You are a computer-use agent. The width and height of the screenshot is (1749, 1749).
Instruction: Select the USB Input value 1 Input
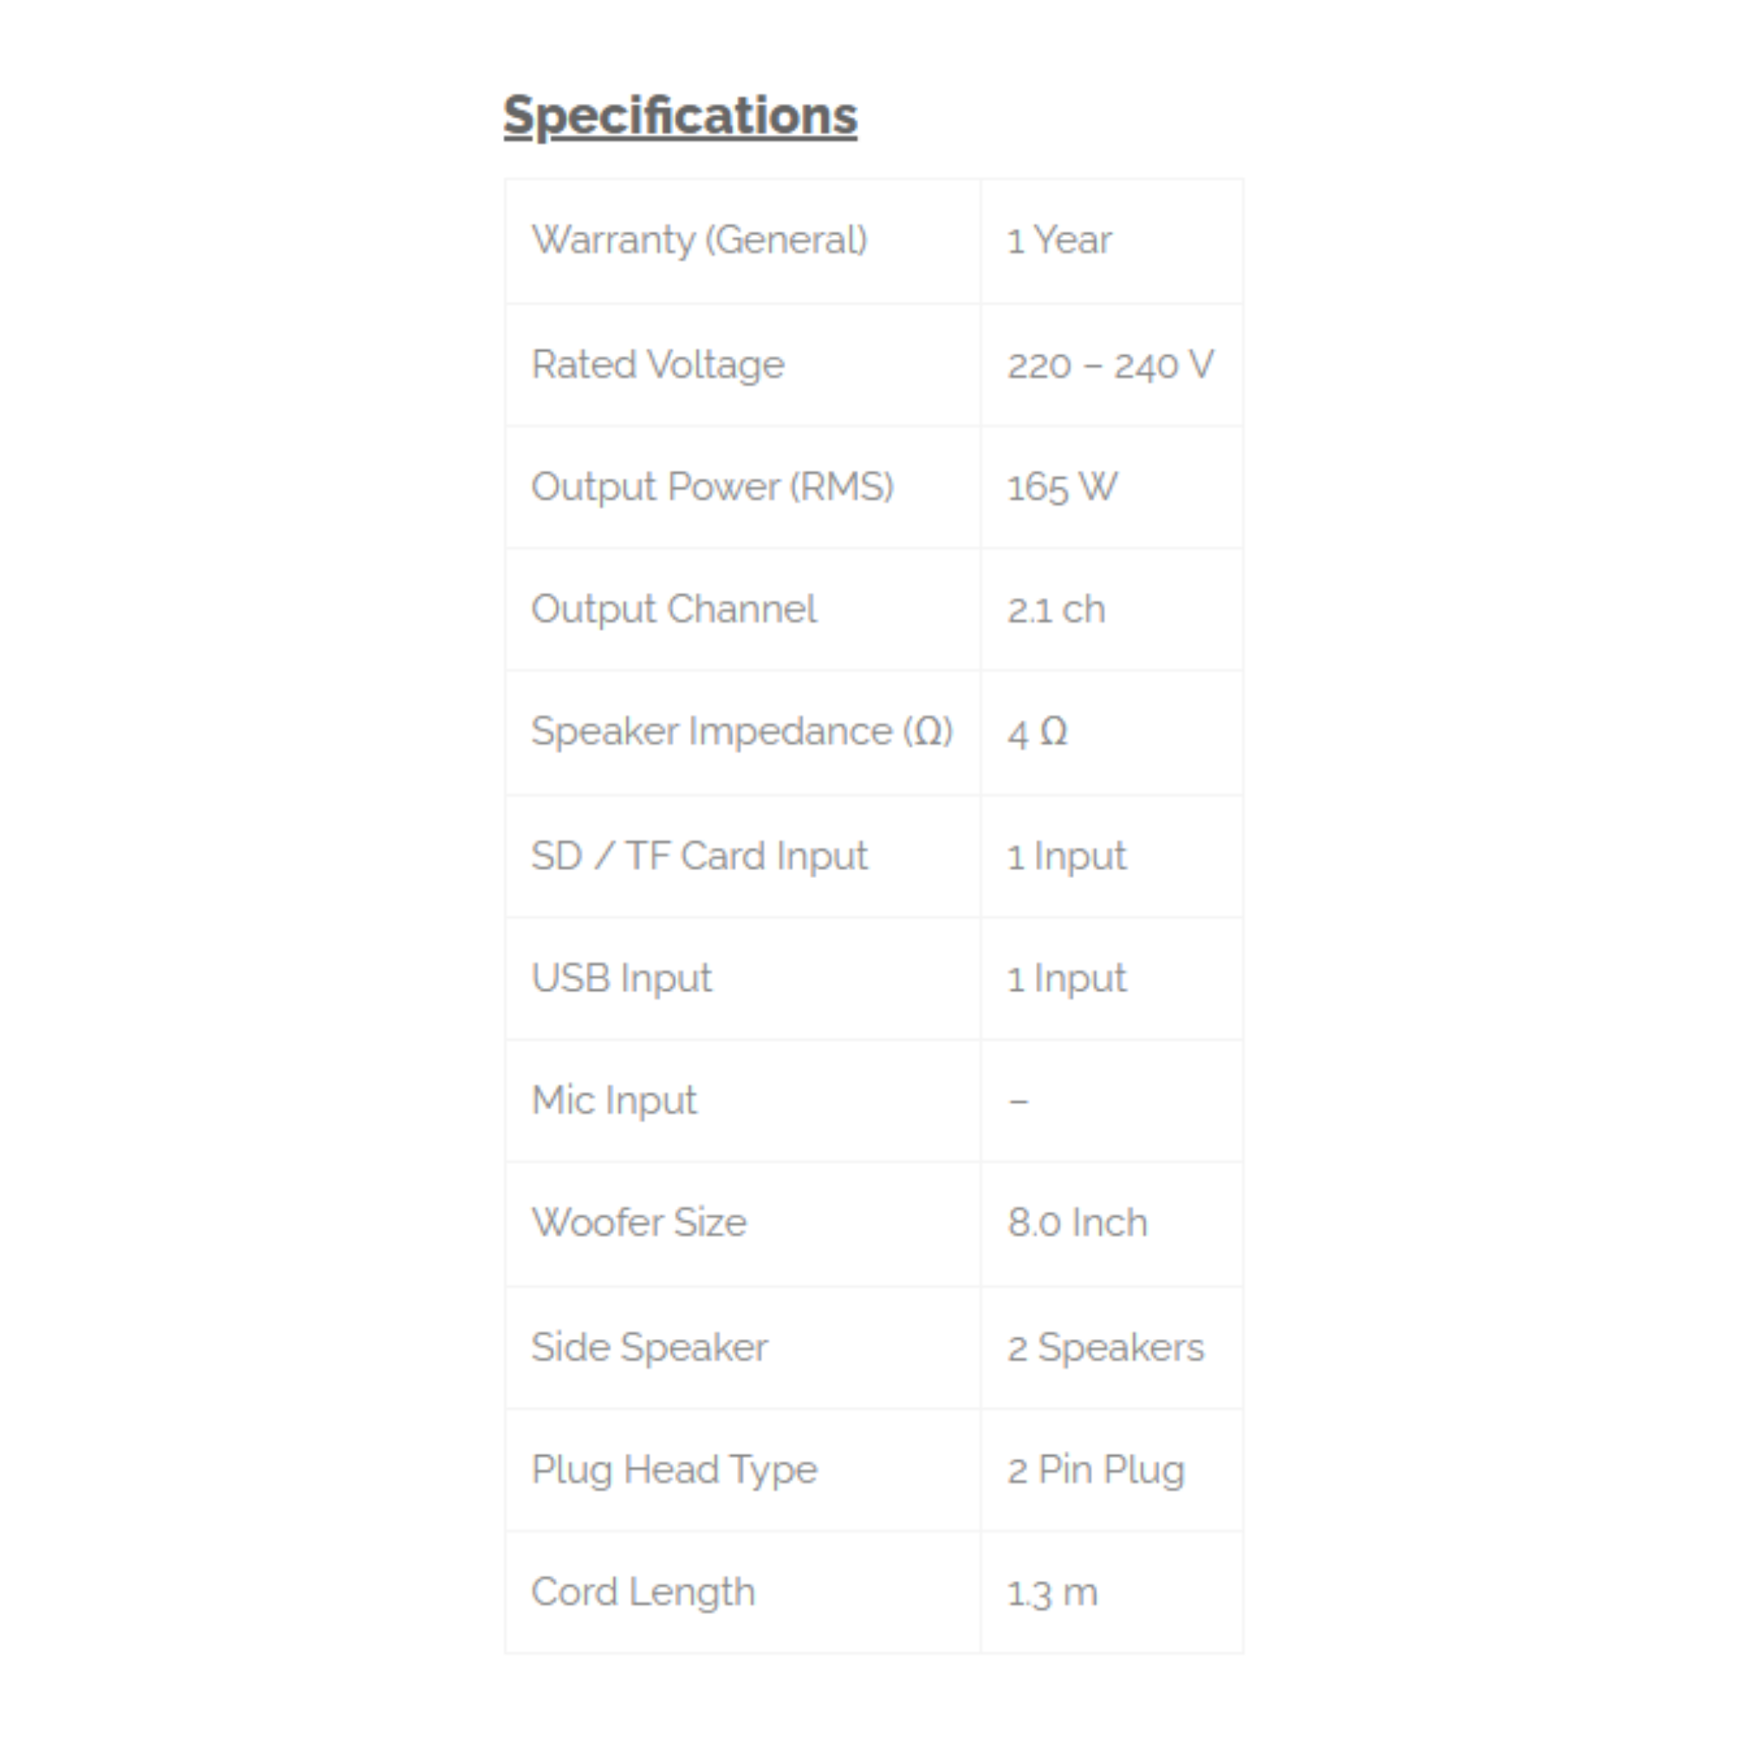pos(1067,979)
